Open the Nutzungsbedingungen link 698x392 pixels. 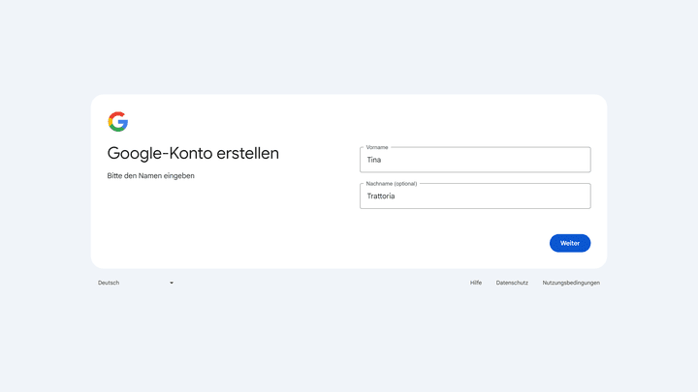click(x=571, y=283)
